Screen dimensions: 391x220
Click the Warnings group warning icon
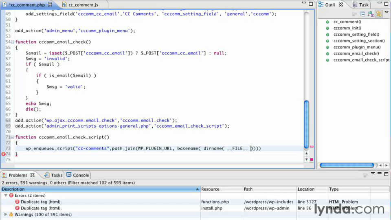click(x=11, y=215)
